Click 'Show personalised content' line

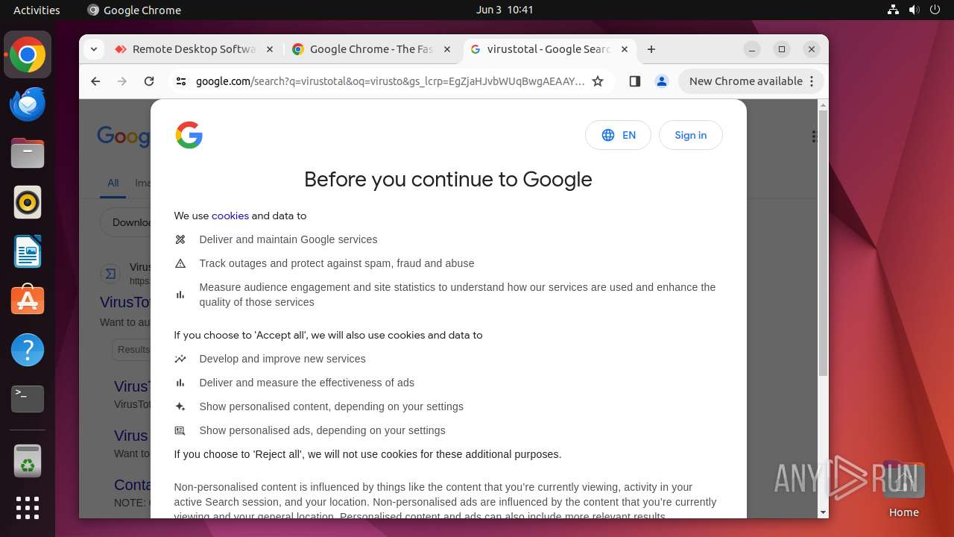[x=332, y=406]
